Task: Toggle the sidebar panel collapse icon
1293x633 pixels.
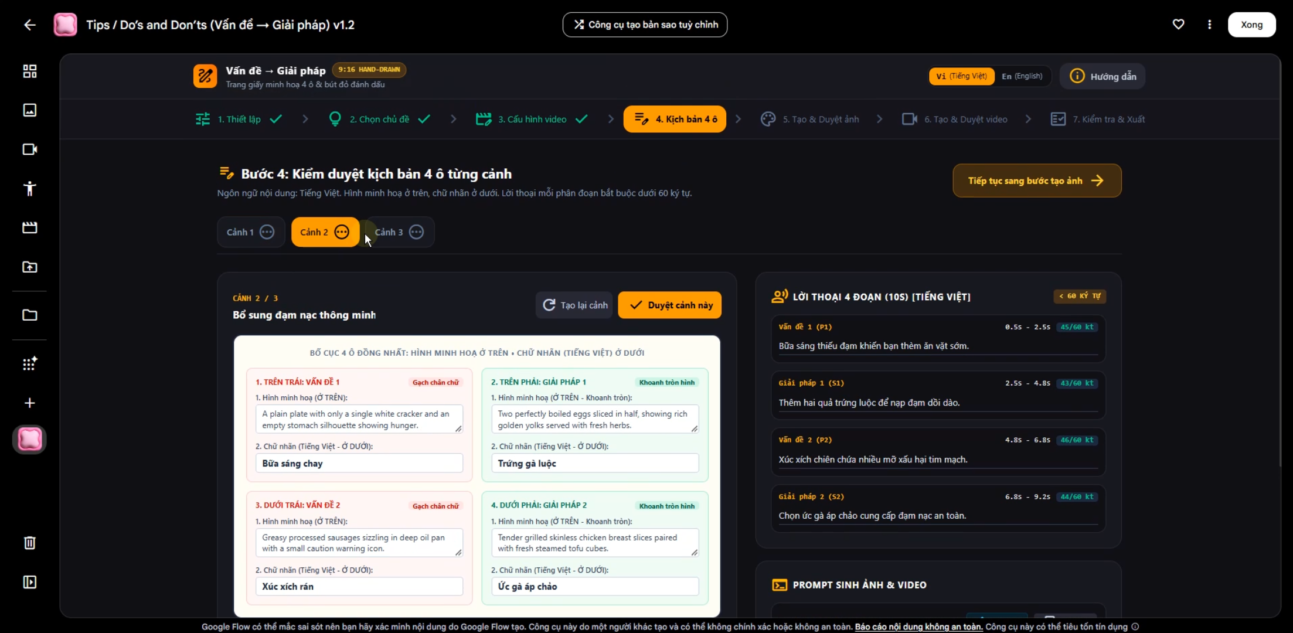Action: 29,582
